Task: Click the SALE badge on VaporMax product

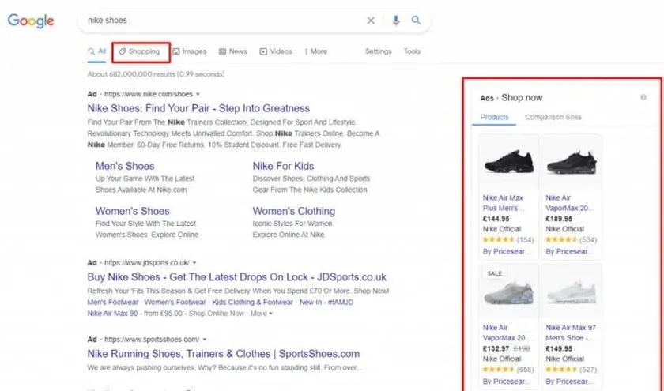Action: click(x=494, y=274)
